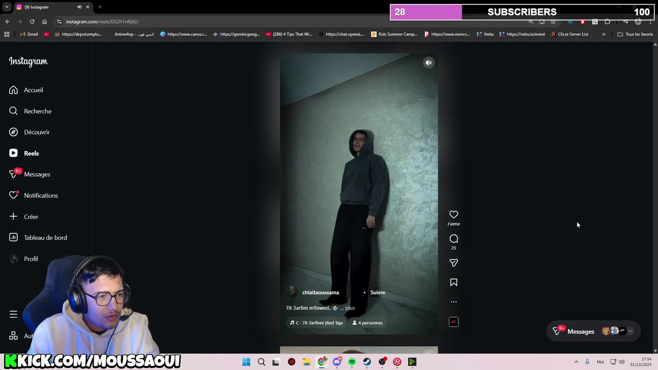This screenshot has width=658, height=370.
Task: Open the tab search dropdown arrow
Action: coord(7,7)
